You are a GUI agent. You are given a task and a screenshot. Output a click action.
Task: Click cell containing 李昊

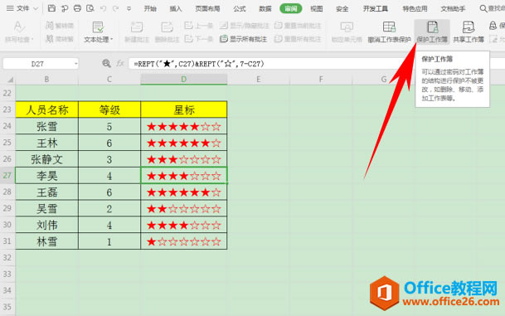point(47,176)
